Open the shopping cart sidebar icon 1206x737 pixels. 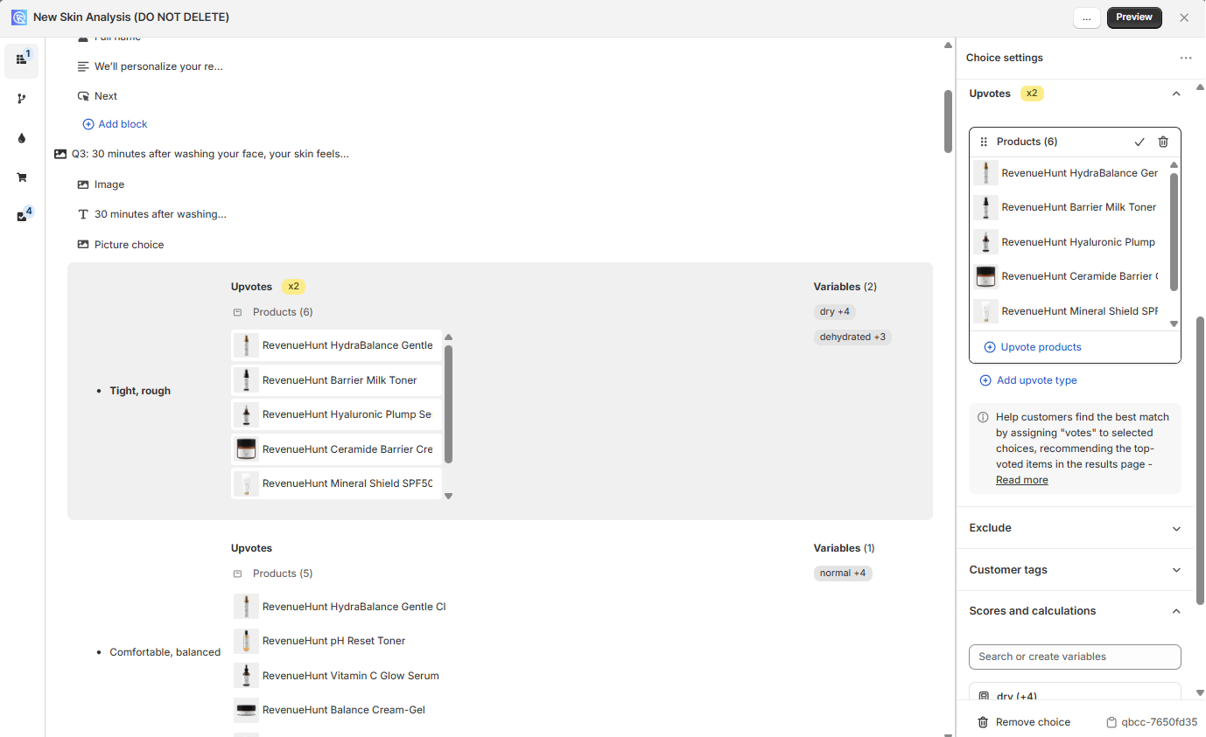22,177
